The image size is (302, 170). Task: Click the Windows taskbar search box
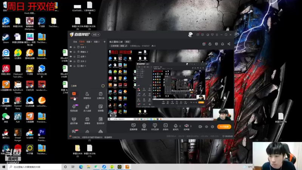(35, 167)
